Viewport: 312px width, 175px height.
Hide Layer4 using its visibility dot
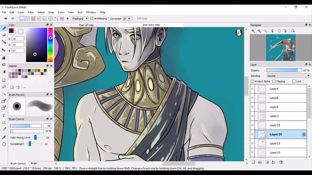(x=253, y=88)
